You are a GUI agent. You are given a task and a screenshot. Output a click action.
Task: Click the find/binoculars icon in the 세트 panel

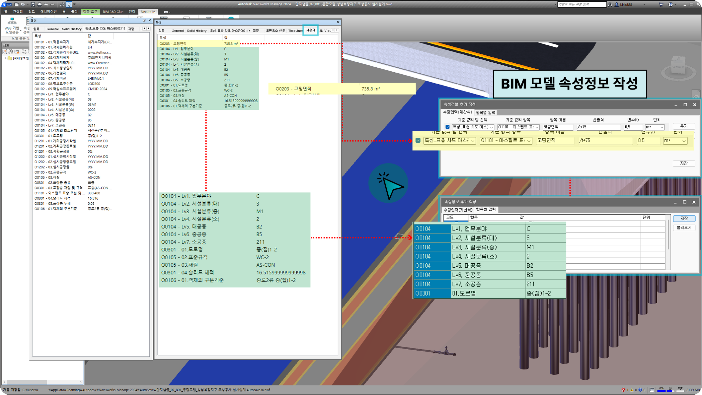coord(10,51)
